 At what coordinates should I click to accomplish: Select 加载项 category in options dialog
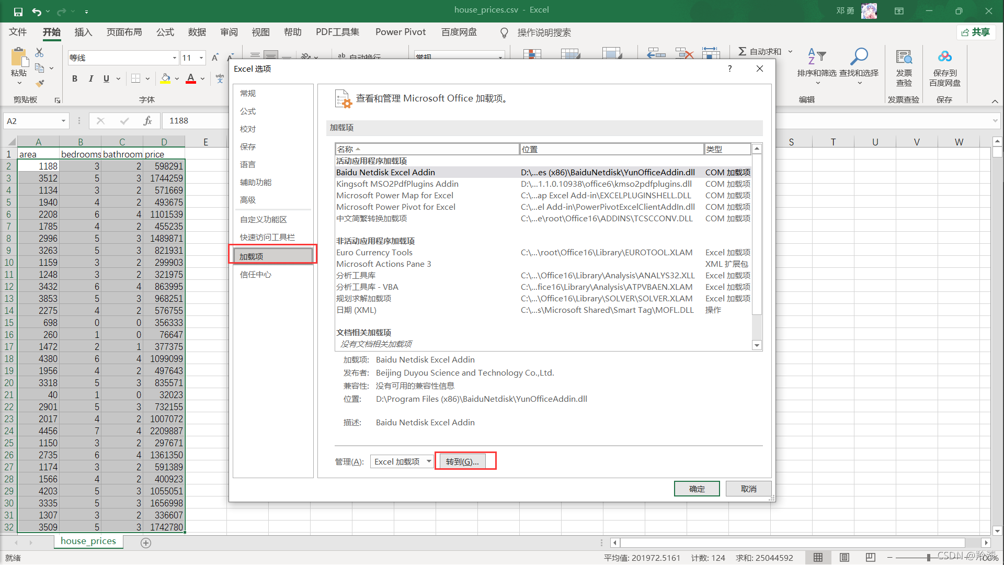273,256
